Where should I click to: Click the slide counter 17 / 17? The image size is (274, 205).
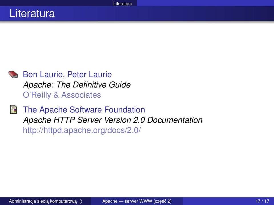[x=262, y=201]
